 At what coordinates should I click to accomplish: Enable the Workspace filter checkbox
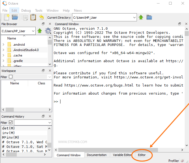[x=11, y=77]
